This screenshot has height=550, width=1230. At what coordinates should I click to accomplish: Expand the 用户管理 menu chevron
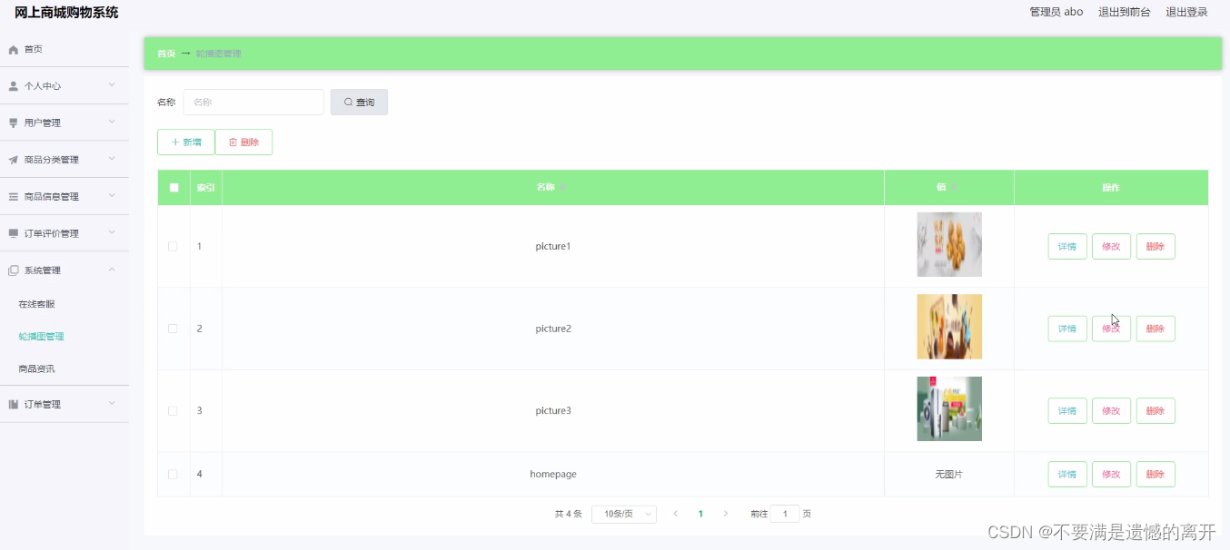pyautogui.click(x=112, y=123)
